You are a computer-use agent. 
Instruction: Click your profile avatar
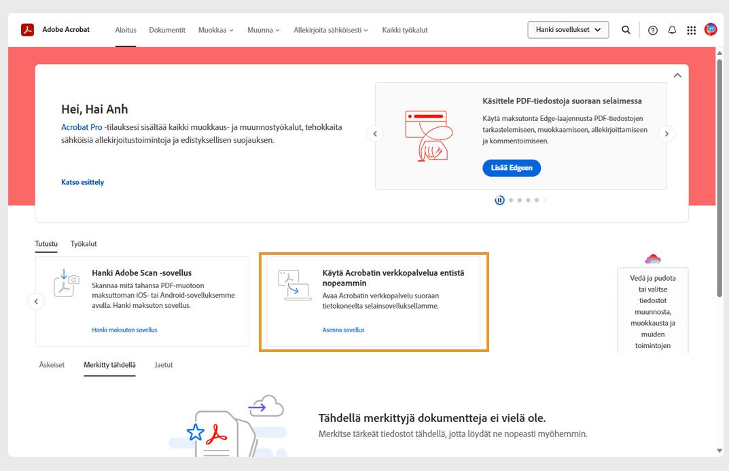pos(710,29)
